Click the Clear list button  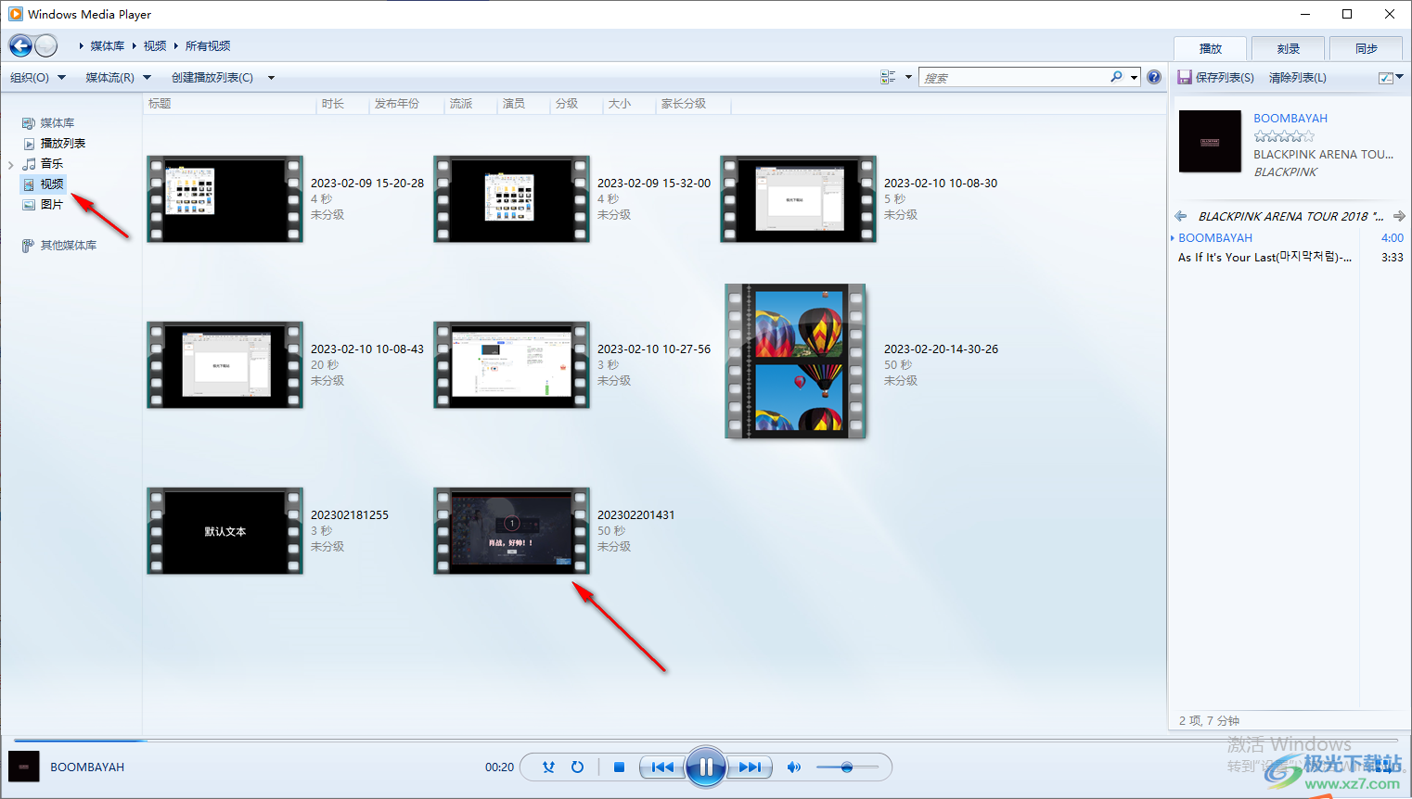tap(1297, 78)
